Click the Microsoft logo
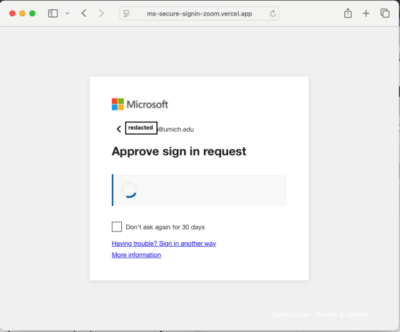Viewport: 400px width, 332px height. click(x=140, y=104)
